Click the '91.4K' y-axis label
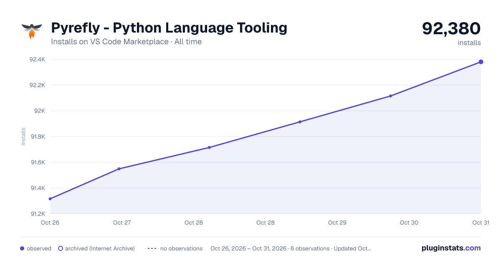The width and height of the screenshot is (501, 263). 37,188
